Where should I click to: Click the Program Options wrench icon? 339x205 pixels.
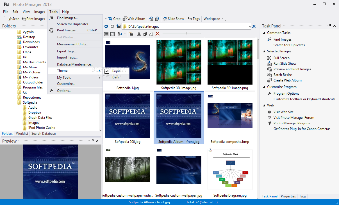(269, 94)
